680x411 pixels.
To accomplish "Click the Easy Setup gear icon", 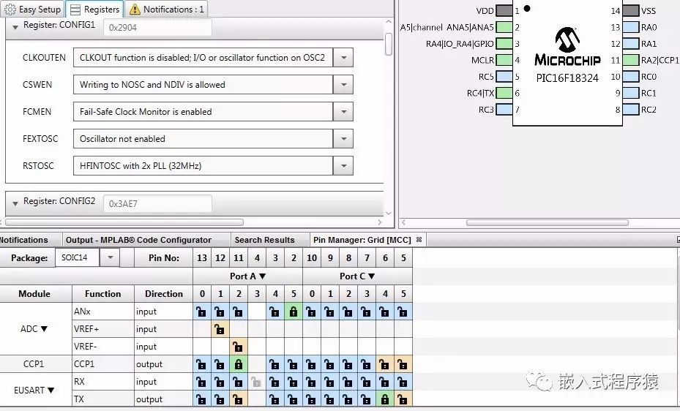I will [10, 9].
